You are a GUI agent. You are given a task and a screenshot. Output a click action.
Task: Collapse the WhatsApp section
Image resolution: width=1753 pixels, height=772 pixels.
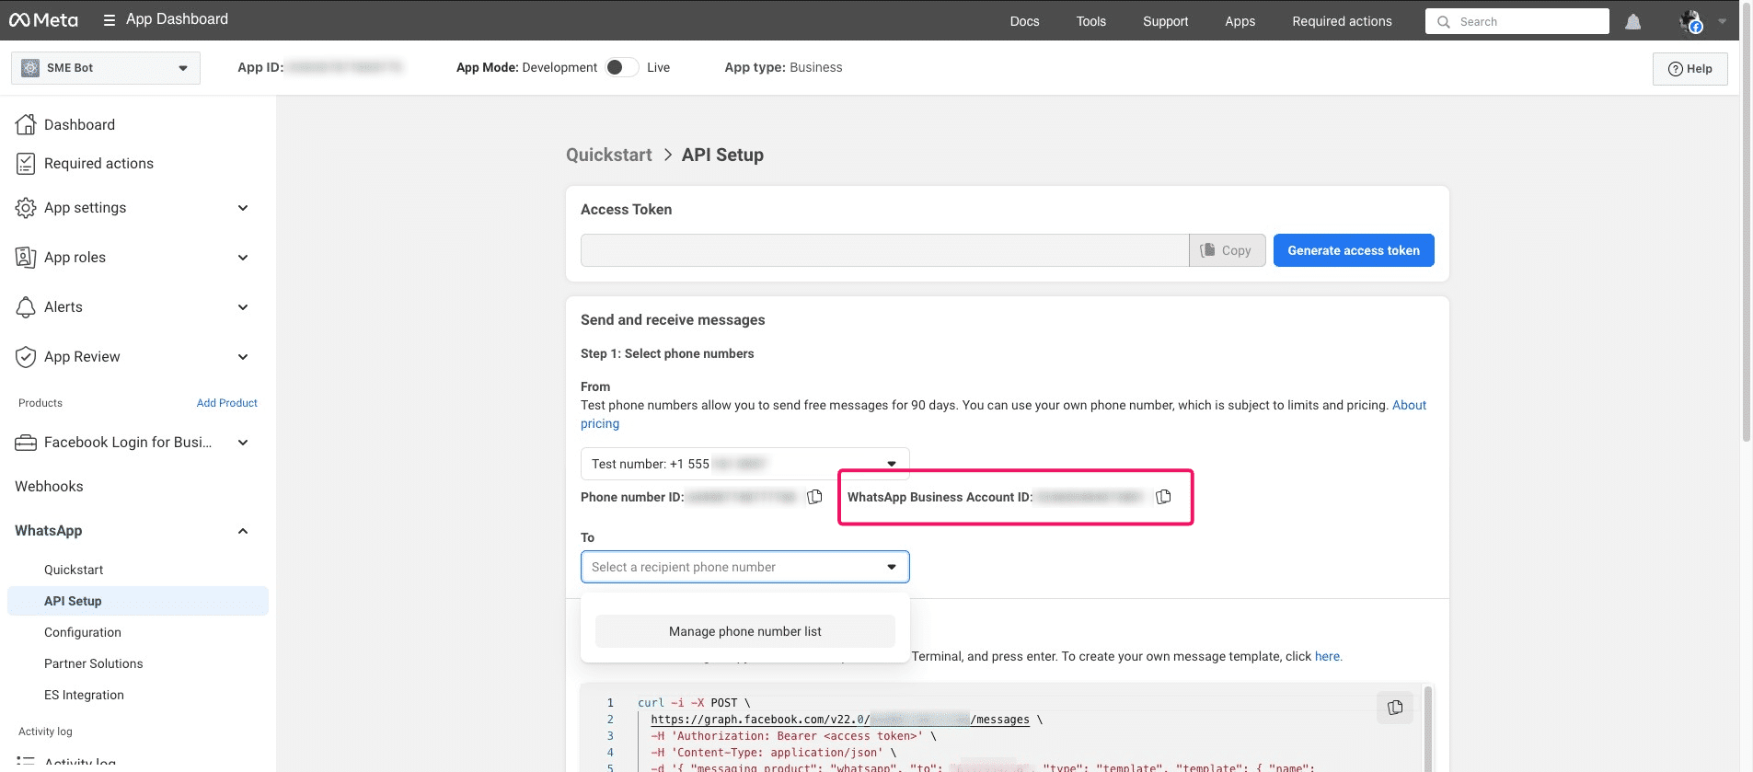tap(243, 531)
